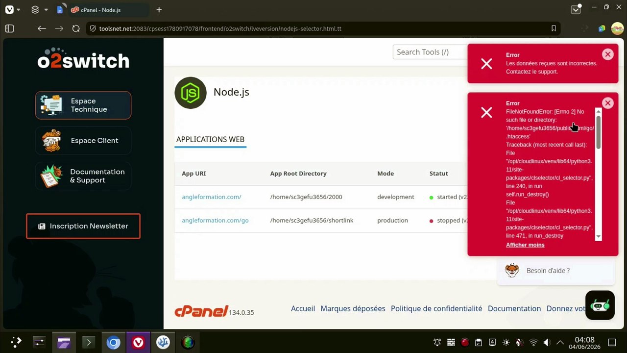Go back to previous page
Viewport: 627px width, 353px height.
coord(42,28)
